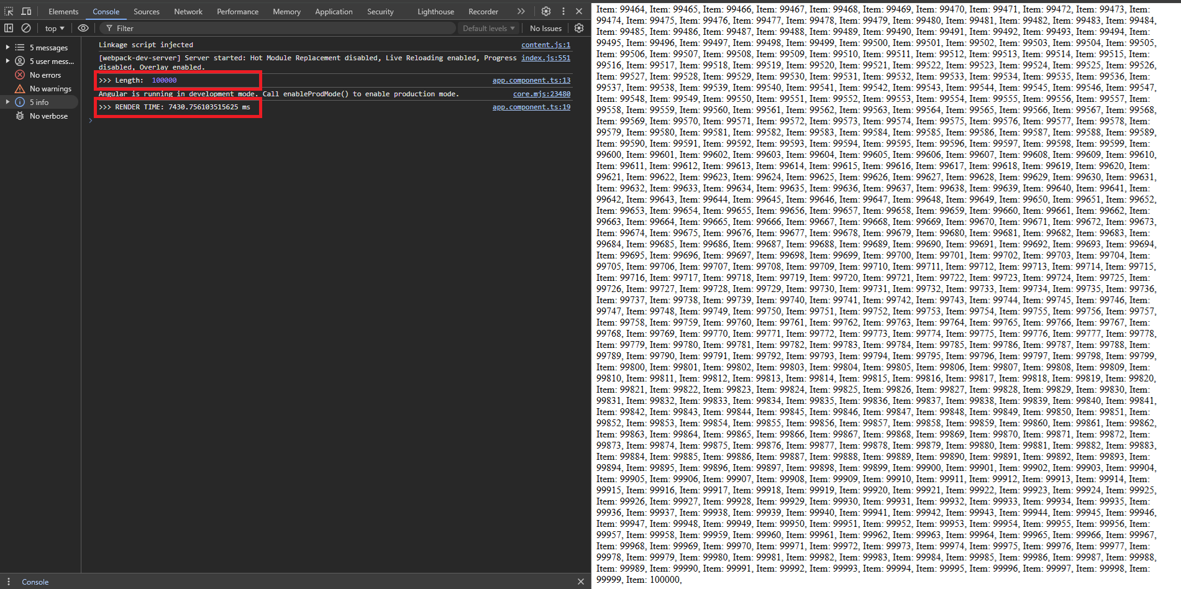This screenshot has width=1181, height=589.
Task: Toggle the console sidebar panel icon
Action: (9, 28)
